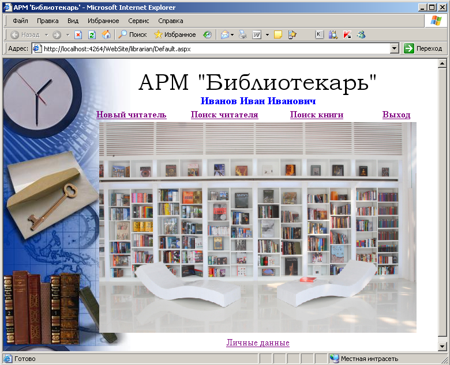
Task: Click the Местная интрасеть zone indicator
Action: [369, 359]
